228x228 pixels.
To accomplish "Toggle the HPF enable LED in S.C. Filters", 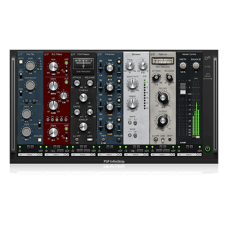I will [67, 129].
